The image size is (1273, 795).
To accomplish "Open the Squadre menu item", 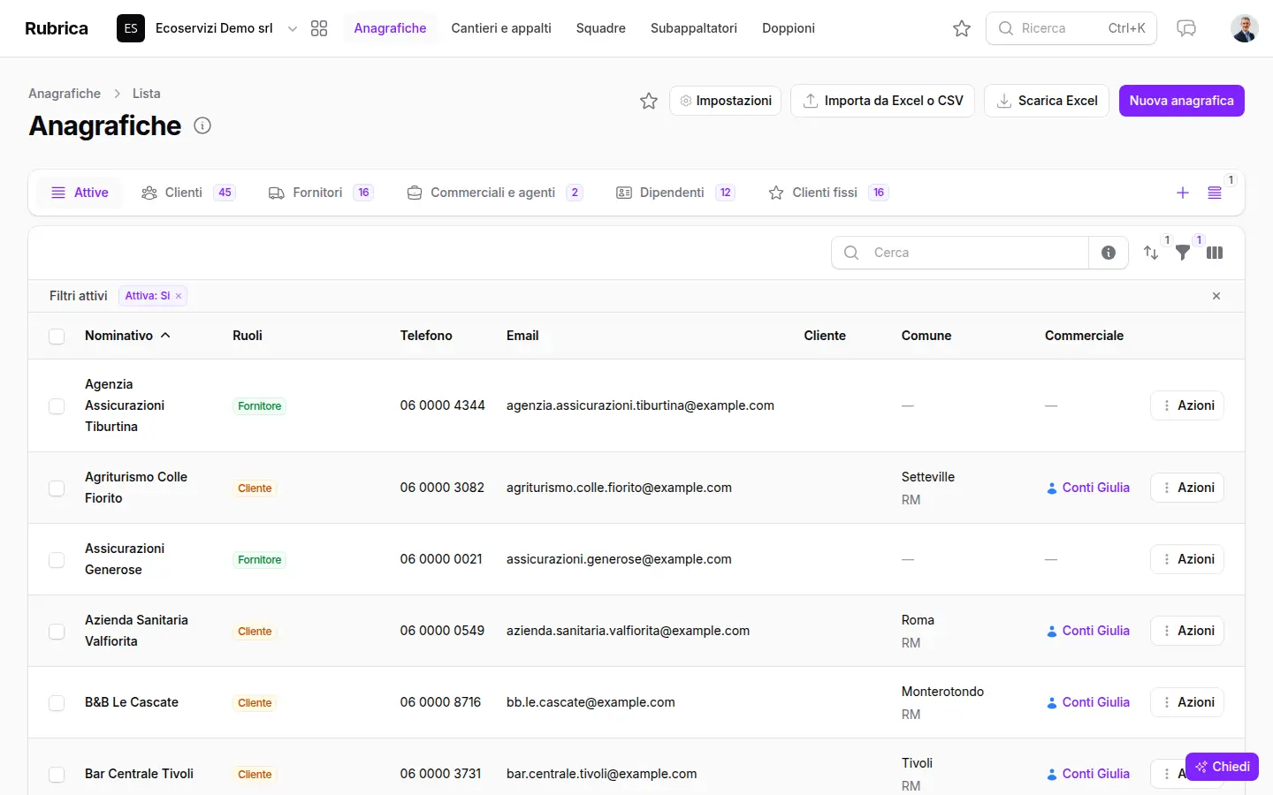I will pos(601,28).
